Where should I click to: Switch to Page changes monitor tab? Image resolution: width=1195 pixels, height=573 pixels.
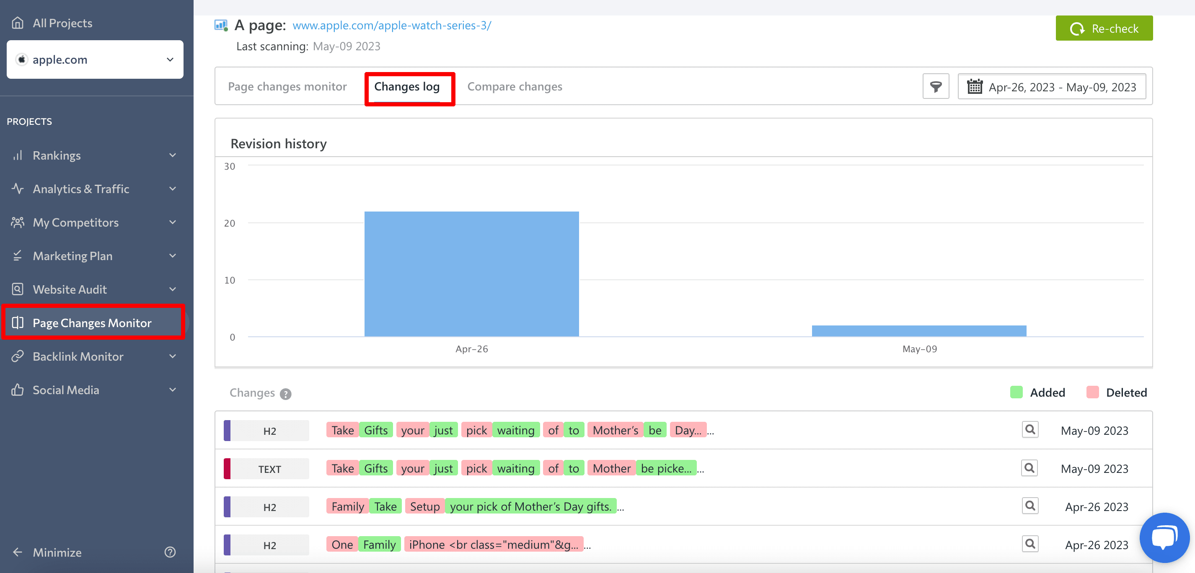coord(287,87)
